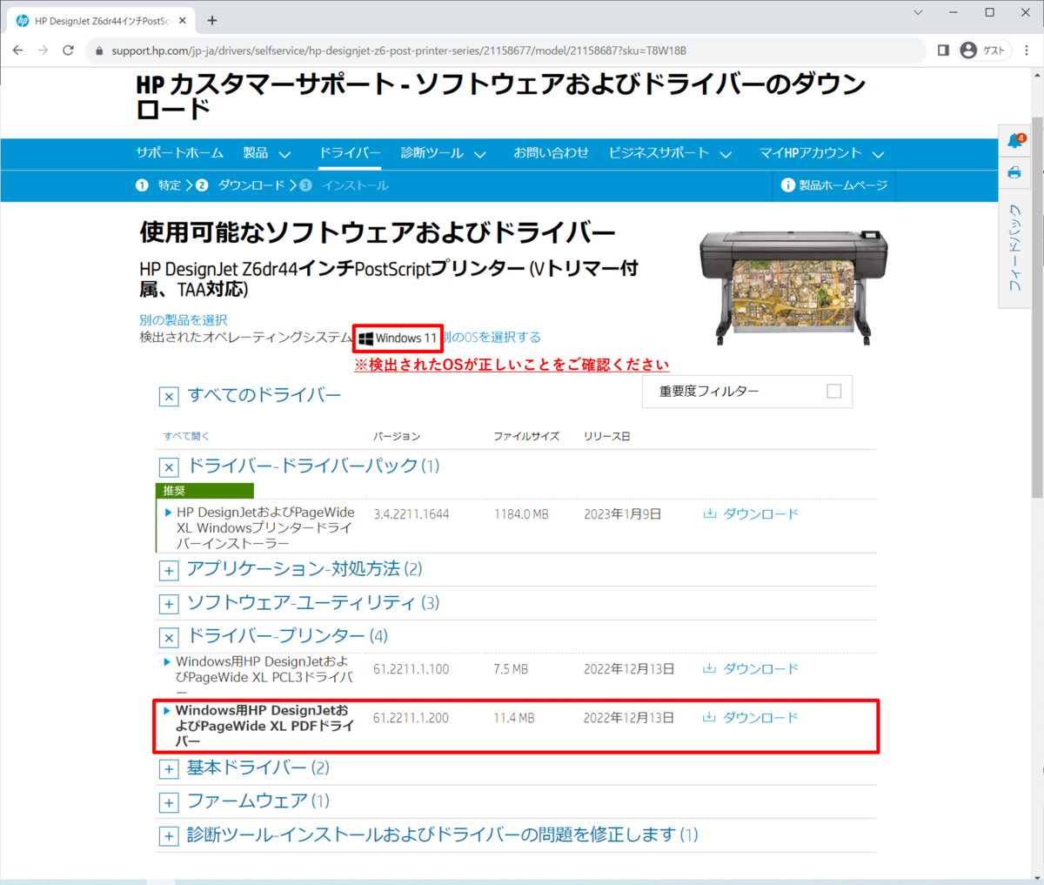Screen dimensions: 1044x885
Task: Click ダウンロード link for 3.4.2211.1644
Action: (760, 514)
